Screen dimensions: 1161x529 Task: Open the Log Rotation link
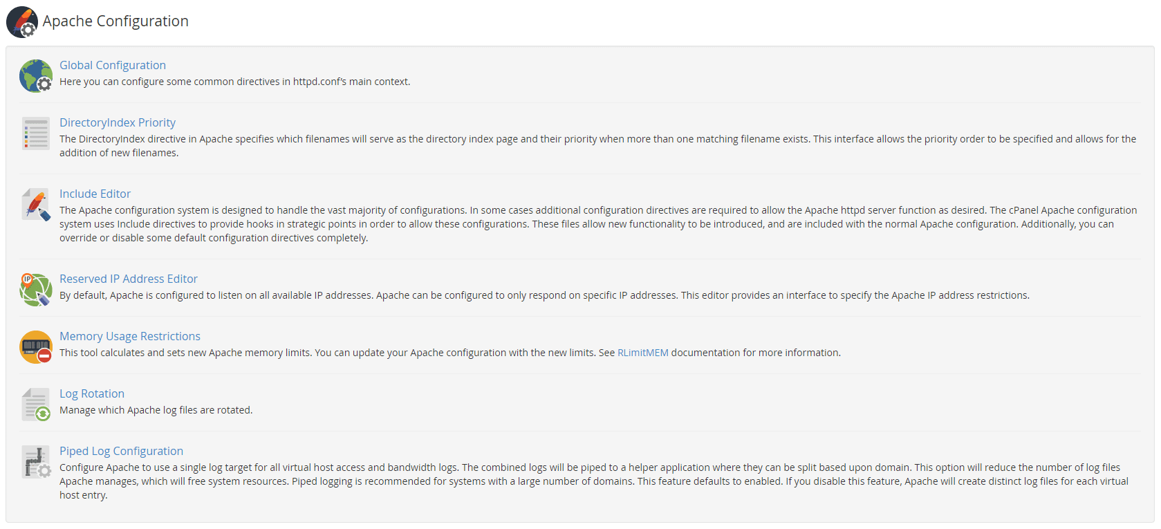pyautogui.click(x=92, y=393)
